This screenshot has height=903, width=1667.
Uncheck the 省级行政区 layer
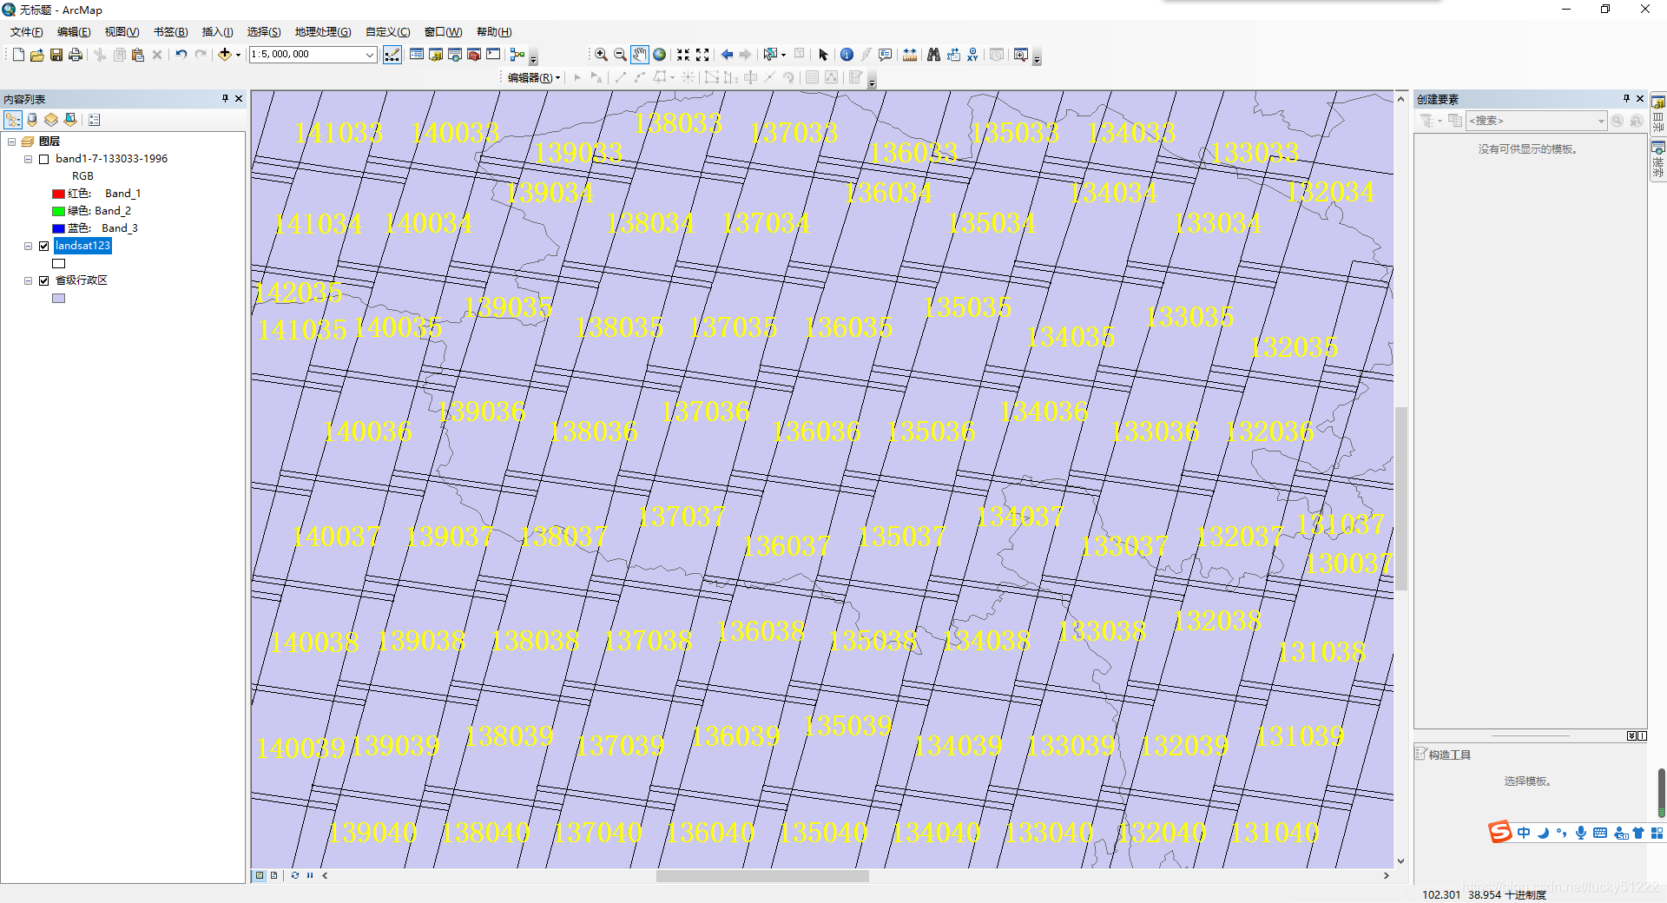(43, 280)
